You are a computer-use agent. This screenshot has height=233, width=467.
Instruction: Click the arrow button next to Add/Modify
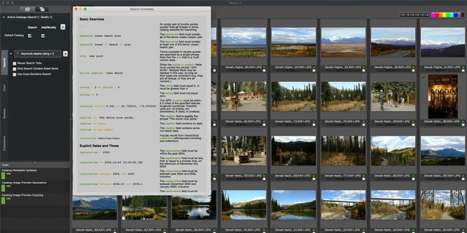(x=63, y=27)
